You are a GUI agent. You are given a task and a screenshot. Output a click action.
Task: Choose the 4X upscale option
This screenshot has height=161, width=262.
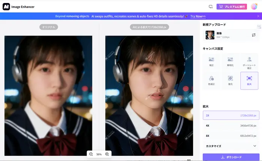(x=231, y=126)
